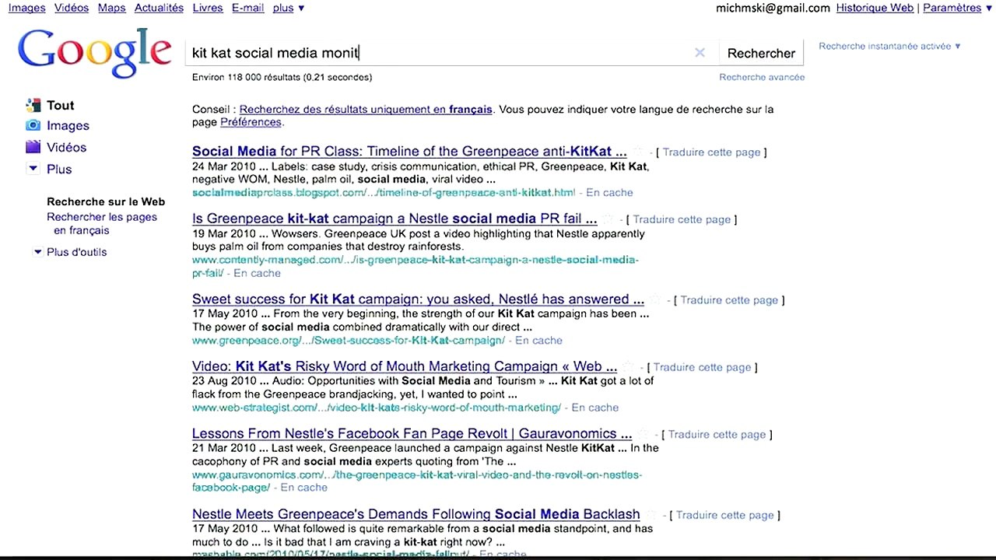
Task: Open 'Sweet success for Kit Kat campaign' result
Action: [x=418, y=299]
